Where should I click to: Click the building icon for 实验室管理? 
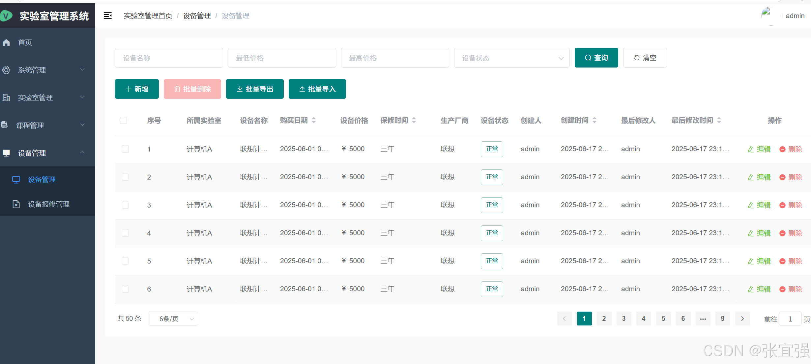click(x=6, y=98)
